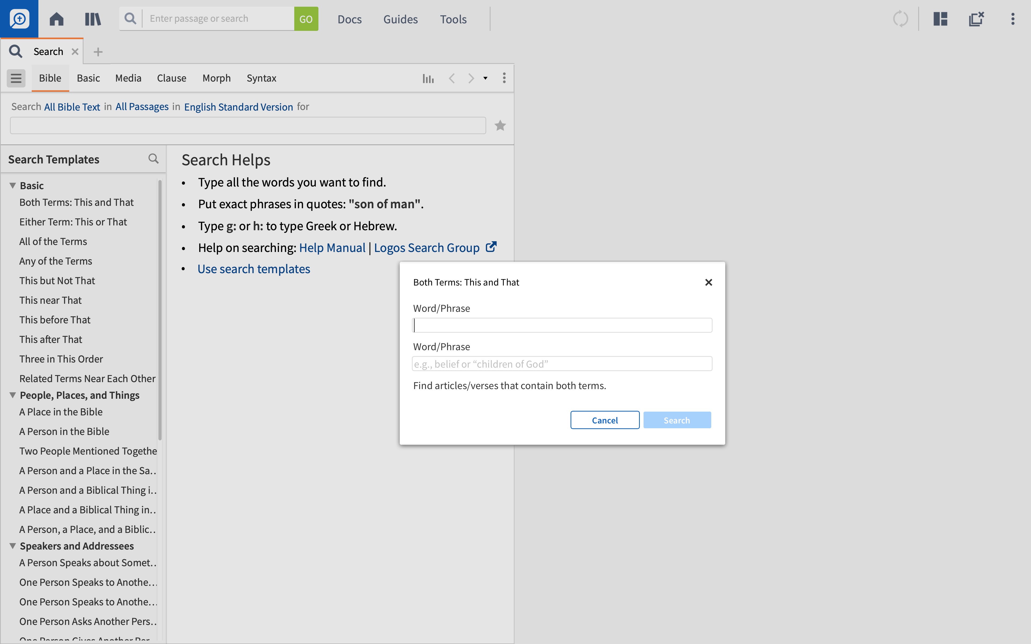Switch to the Basic search tab
Viewport: 1031px width, 644px height.
[88, 78]
